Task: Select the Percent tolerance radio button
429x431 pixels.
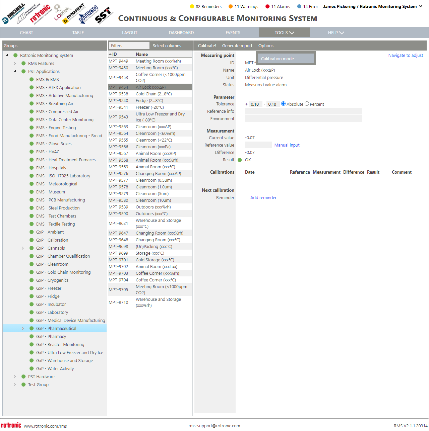Action: pos(307,104)
